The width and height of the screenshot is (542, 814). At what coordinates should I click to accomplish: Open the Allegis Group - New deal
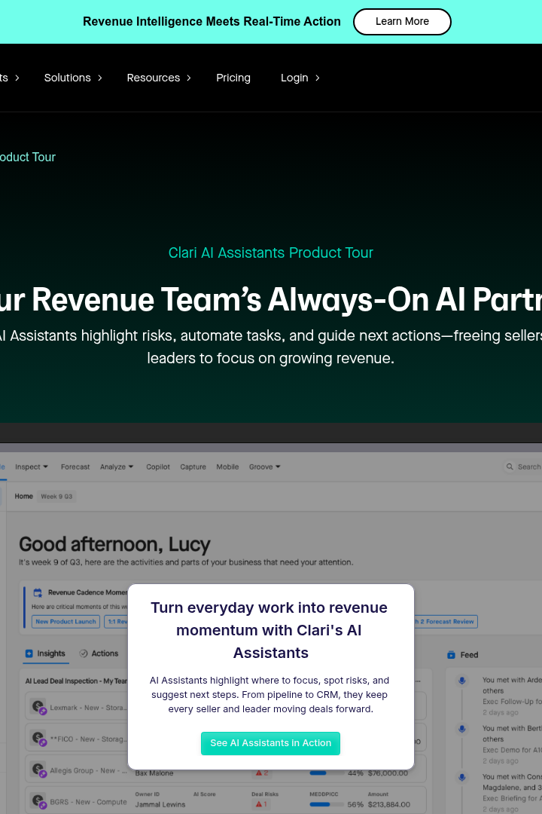pos(88,770)
